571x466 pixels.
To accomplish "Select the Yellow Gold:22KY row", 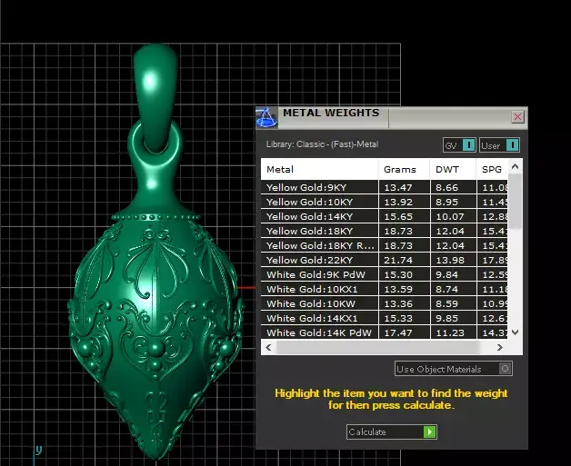I will tap(385, 260).
